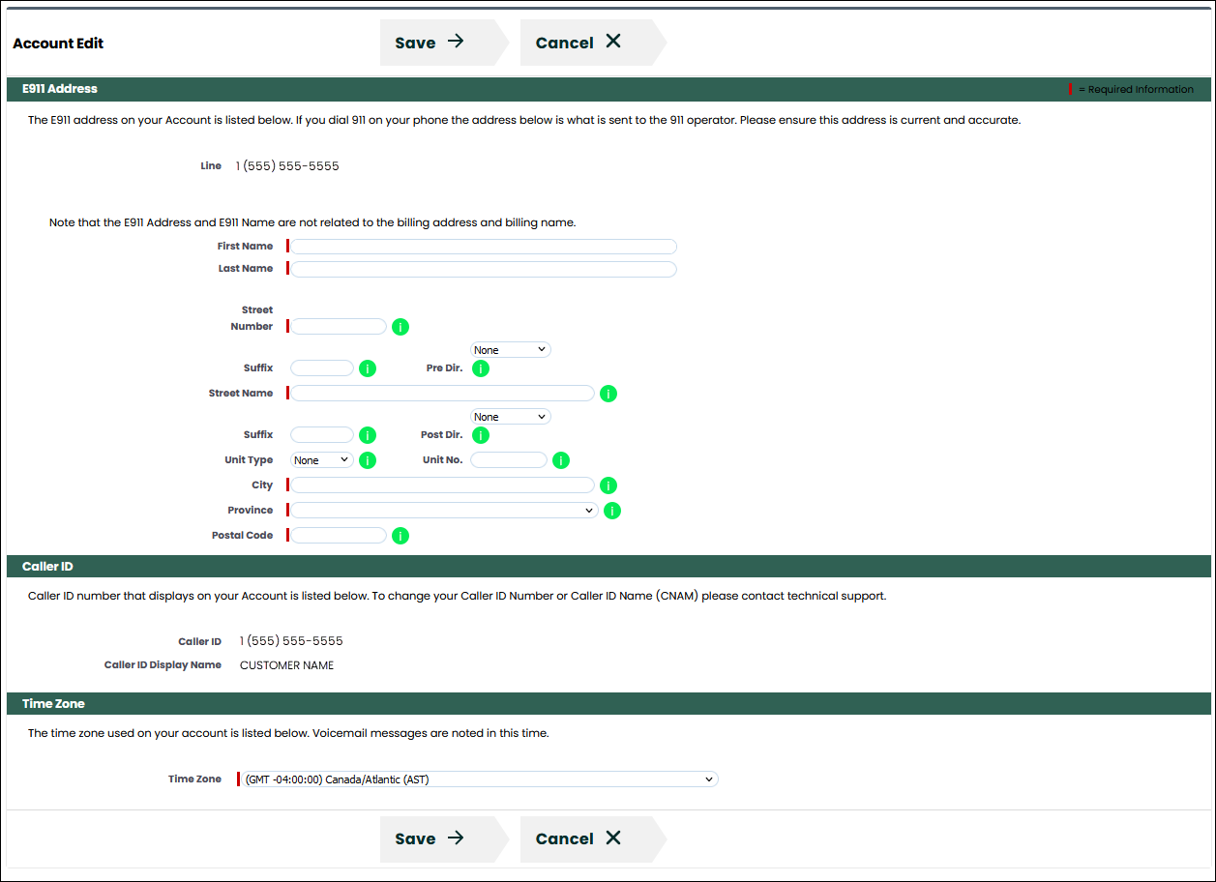Click the bottom Save button
1216x882 pixels.
point(430,838)
